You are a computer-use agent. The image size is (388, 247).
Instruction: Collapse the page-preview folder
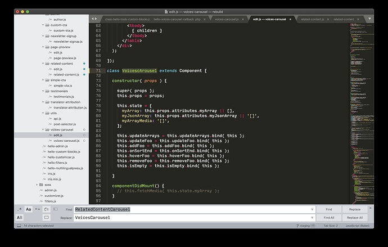coord(43,47)
